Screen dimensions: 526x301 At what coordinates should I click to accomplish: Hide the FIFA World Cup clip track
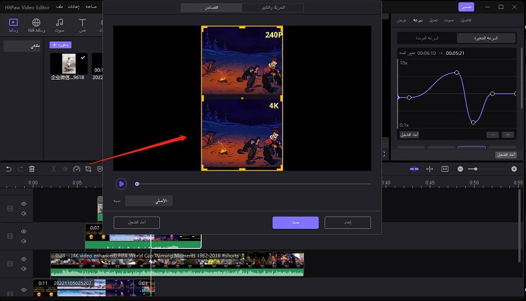[23, 259]
